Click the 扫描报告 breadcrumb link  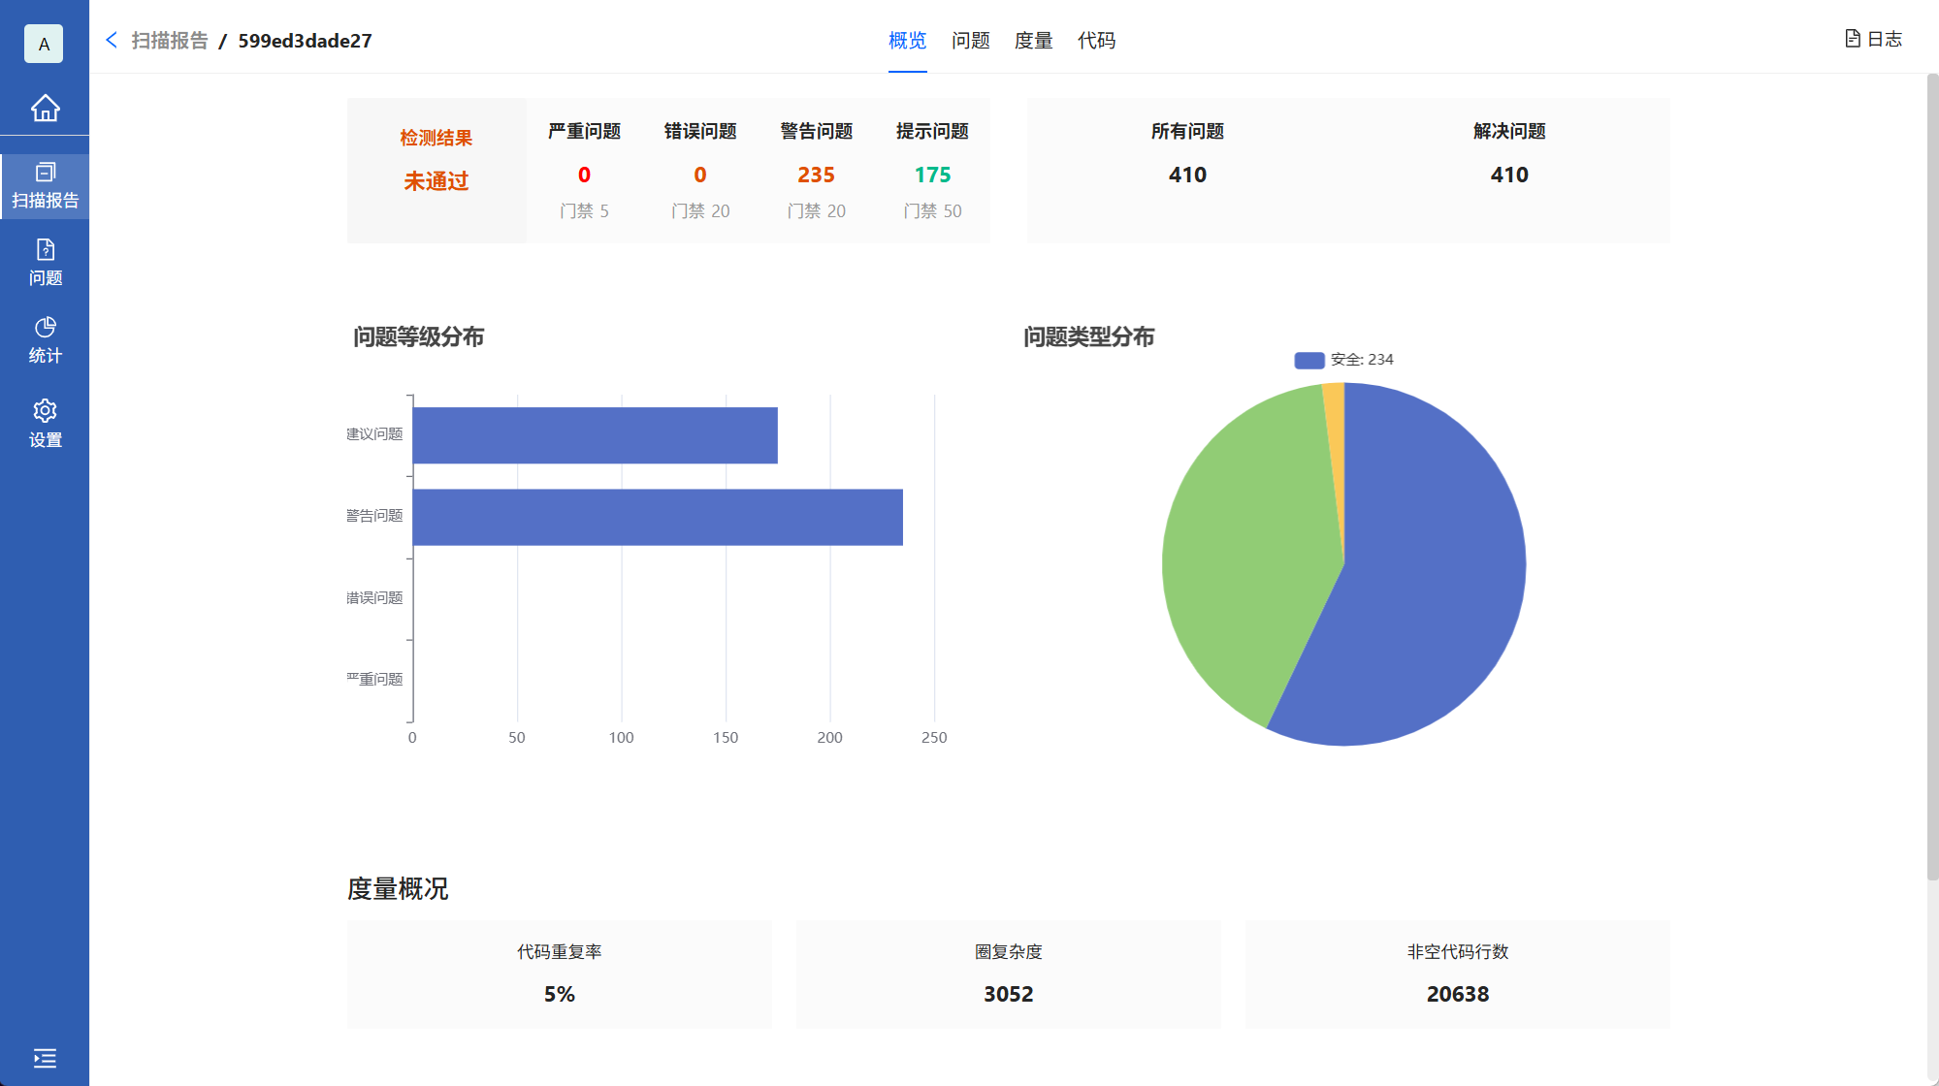point(170,41)
